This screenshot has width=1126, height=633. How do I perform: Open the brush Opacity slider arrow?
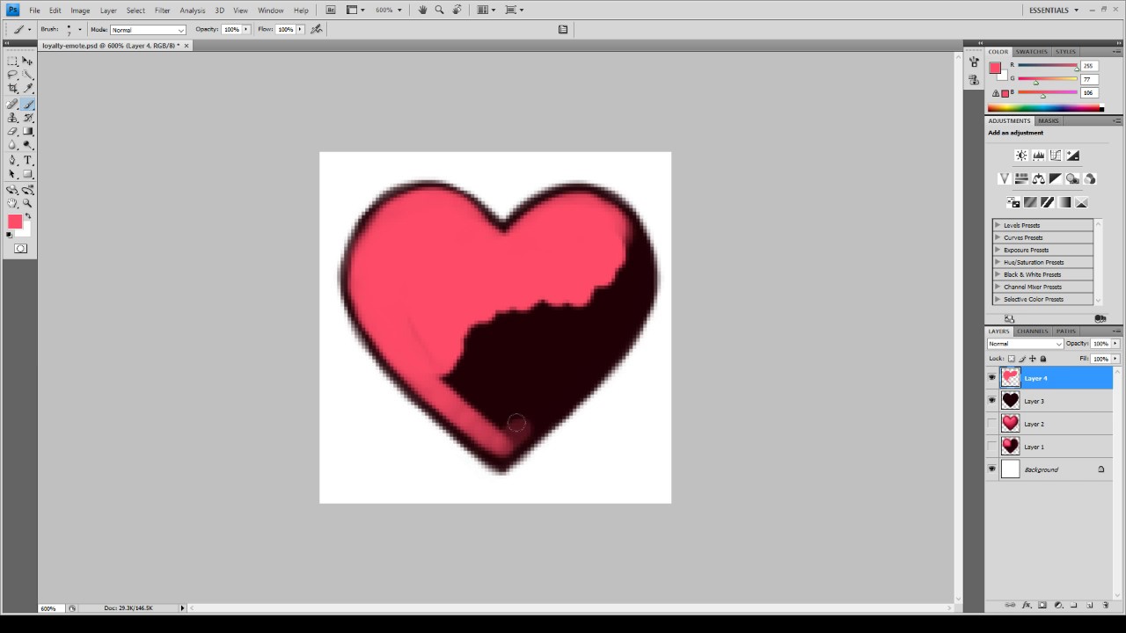(246, 29)
